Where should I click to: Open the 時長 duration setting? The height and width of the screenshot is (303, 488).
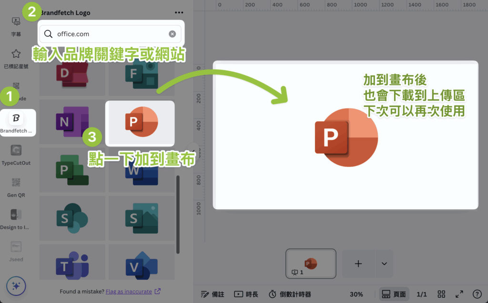click(246, 294)
